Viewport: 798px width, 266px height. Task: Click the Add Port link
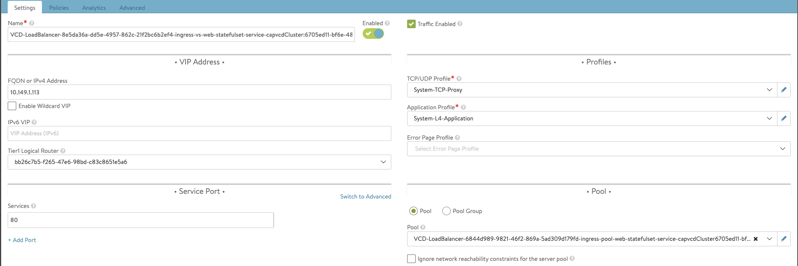pyautogui.click(x=22, y=240)
